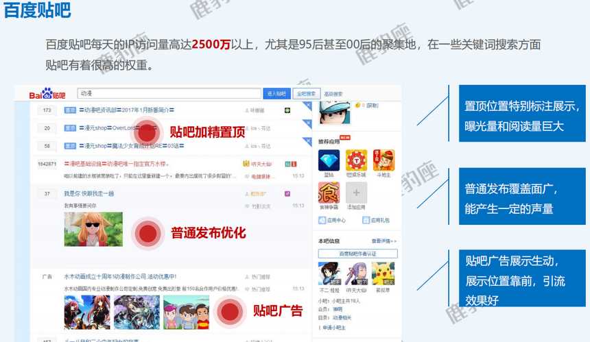Close corner X on the OverLord pinned post
This screenshot has width=590, height=342.
tap(309, 123)
